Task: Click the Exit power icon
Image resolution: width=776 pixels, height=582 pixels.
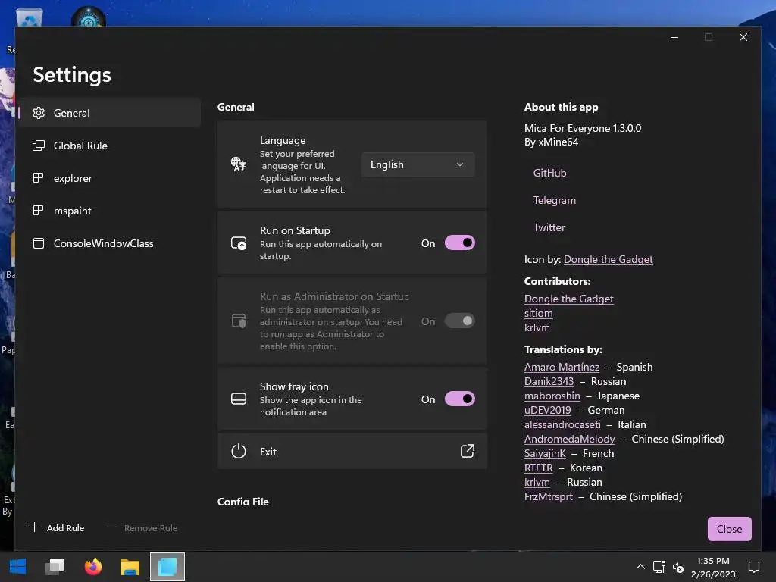Action: 239,452
